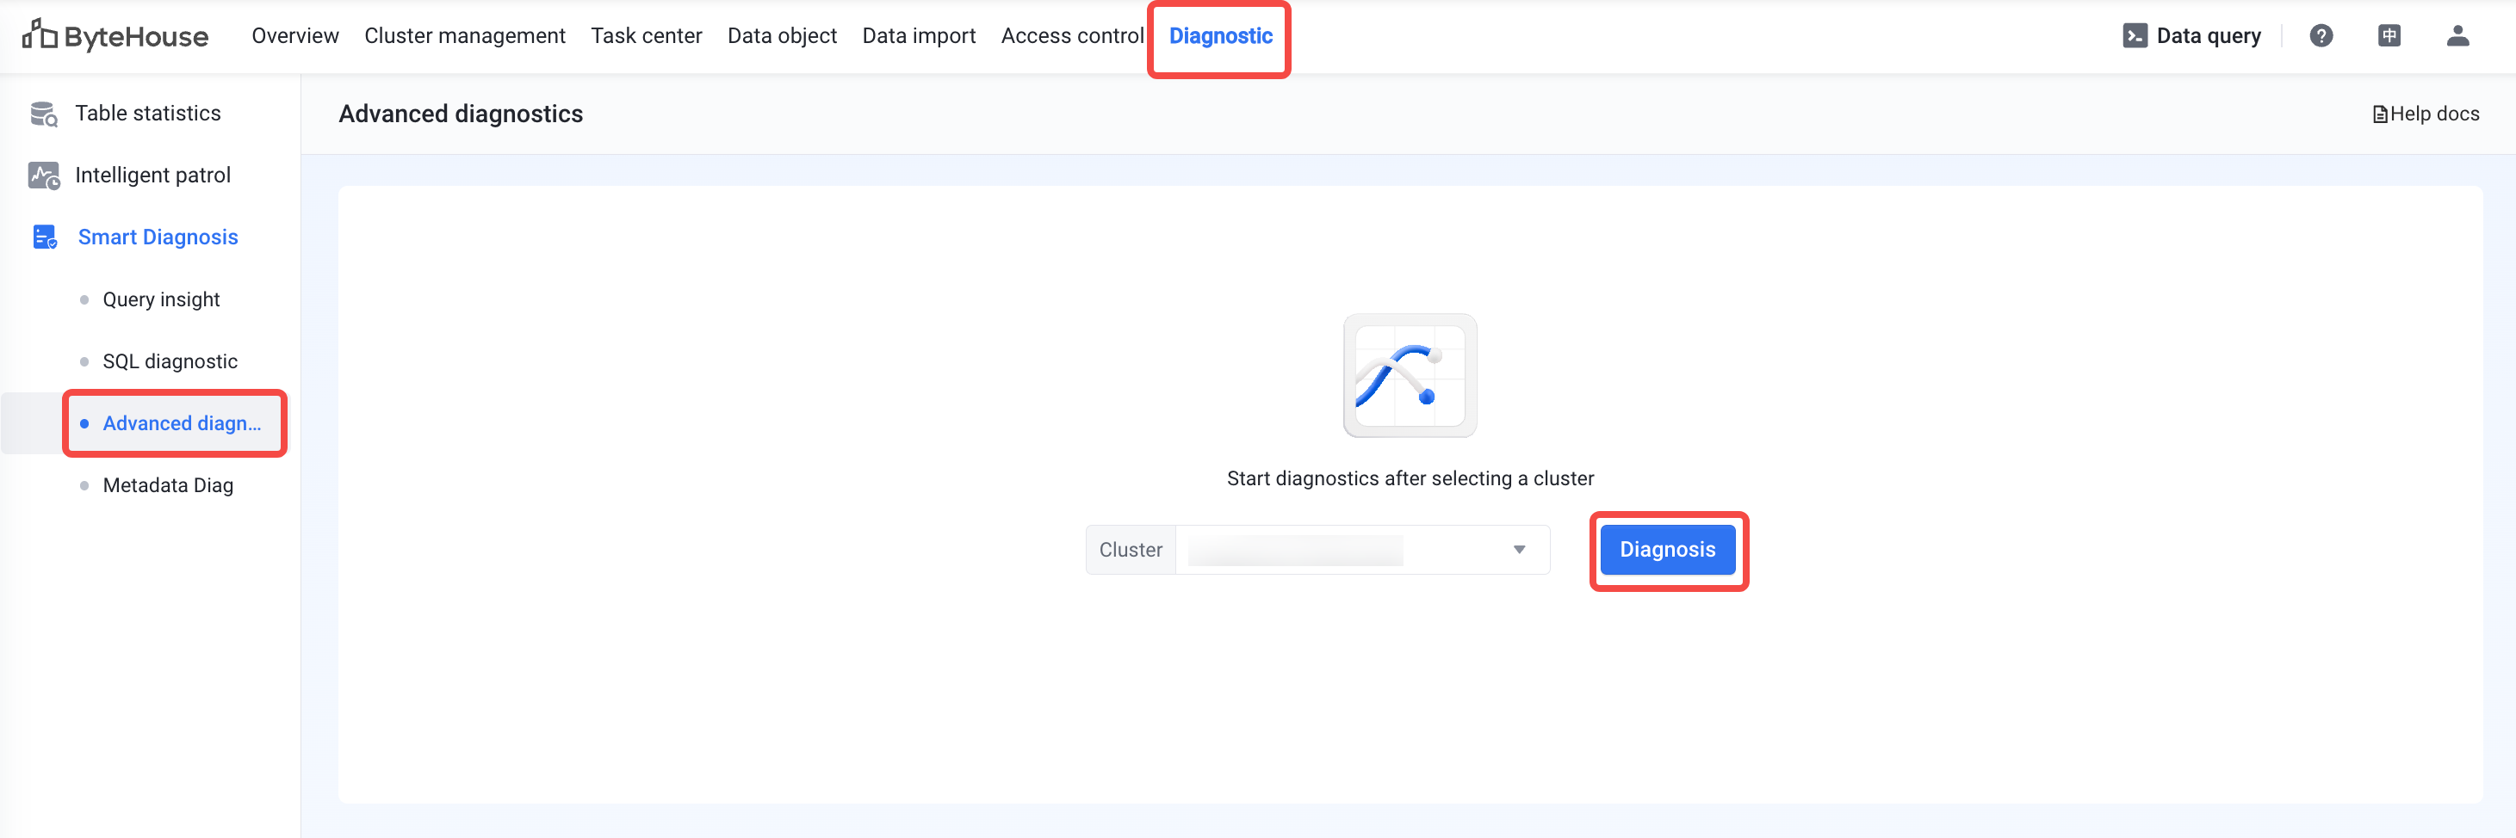The image size is (2516, 838).
Task: Click the Intelligent patrol icon
Action: click(x=44, y=176)
